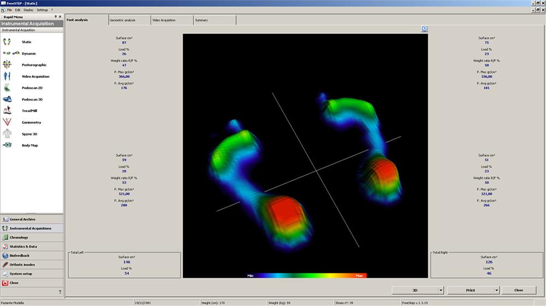
Task: Open the Goniometry tool
Action: click(8, 122)
